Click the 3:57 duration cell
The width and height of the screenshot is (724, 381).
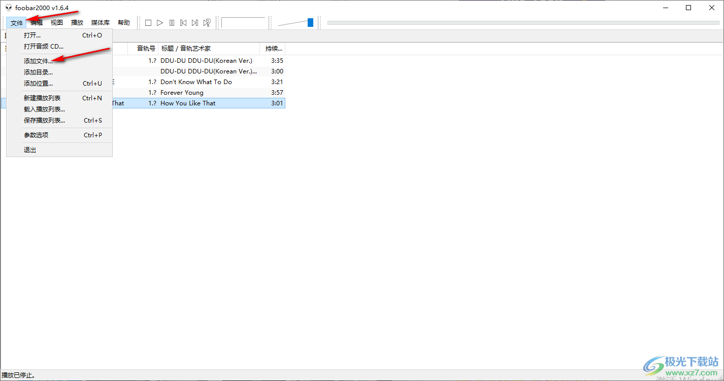277,93
